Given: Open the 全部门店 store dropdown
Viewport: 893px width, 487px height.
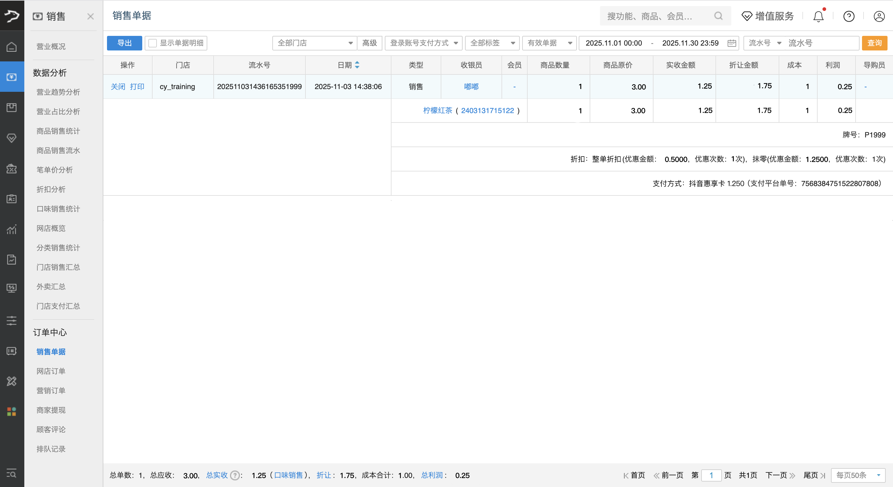Looking at the screenshot, I should click(x=314, y=43).
